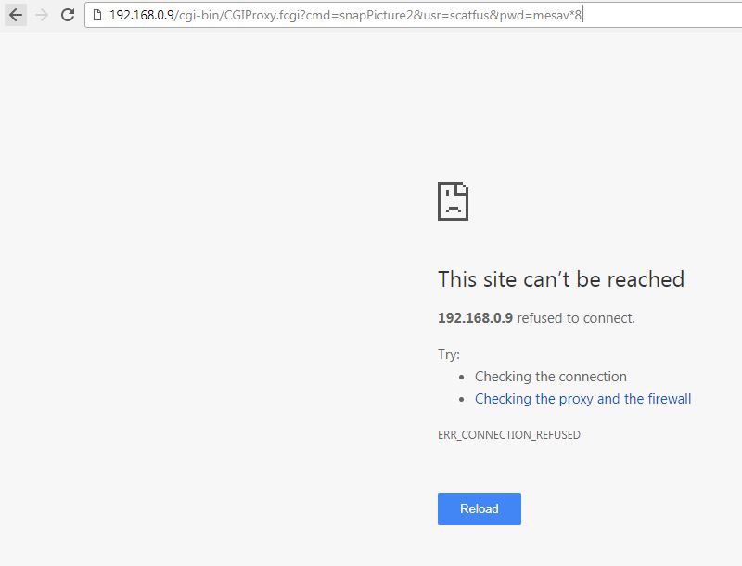Open 'Checking the proxy and the firewall' link

583,399
